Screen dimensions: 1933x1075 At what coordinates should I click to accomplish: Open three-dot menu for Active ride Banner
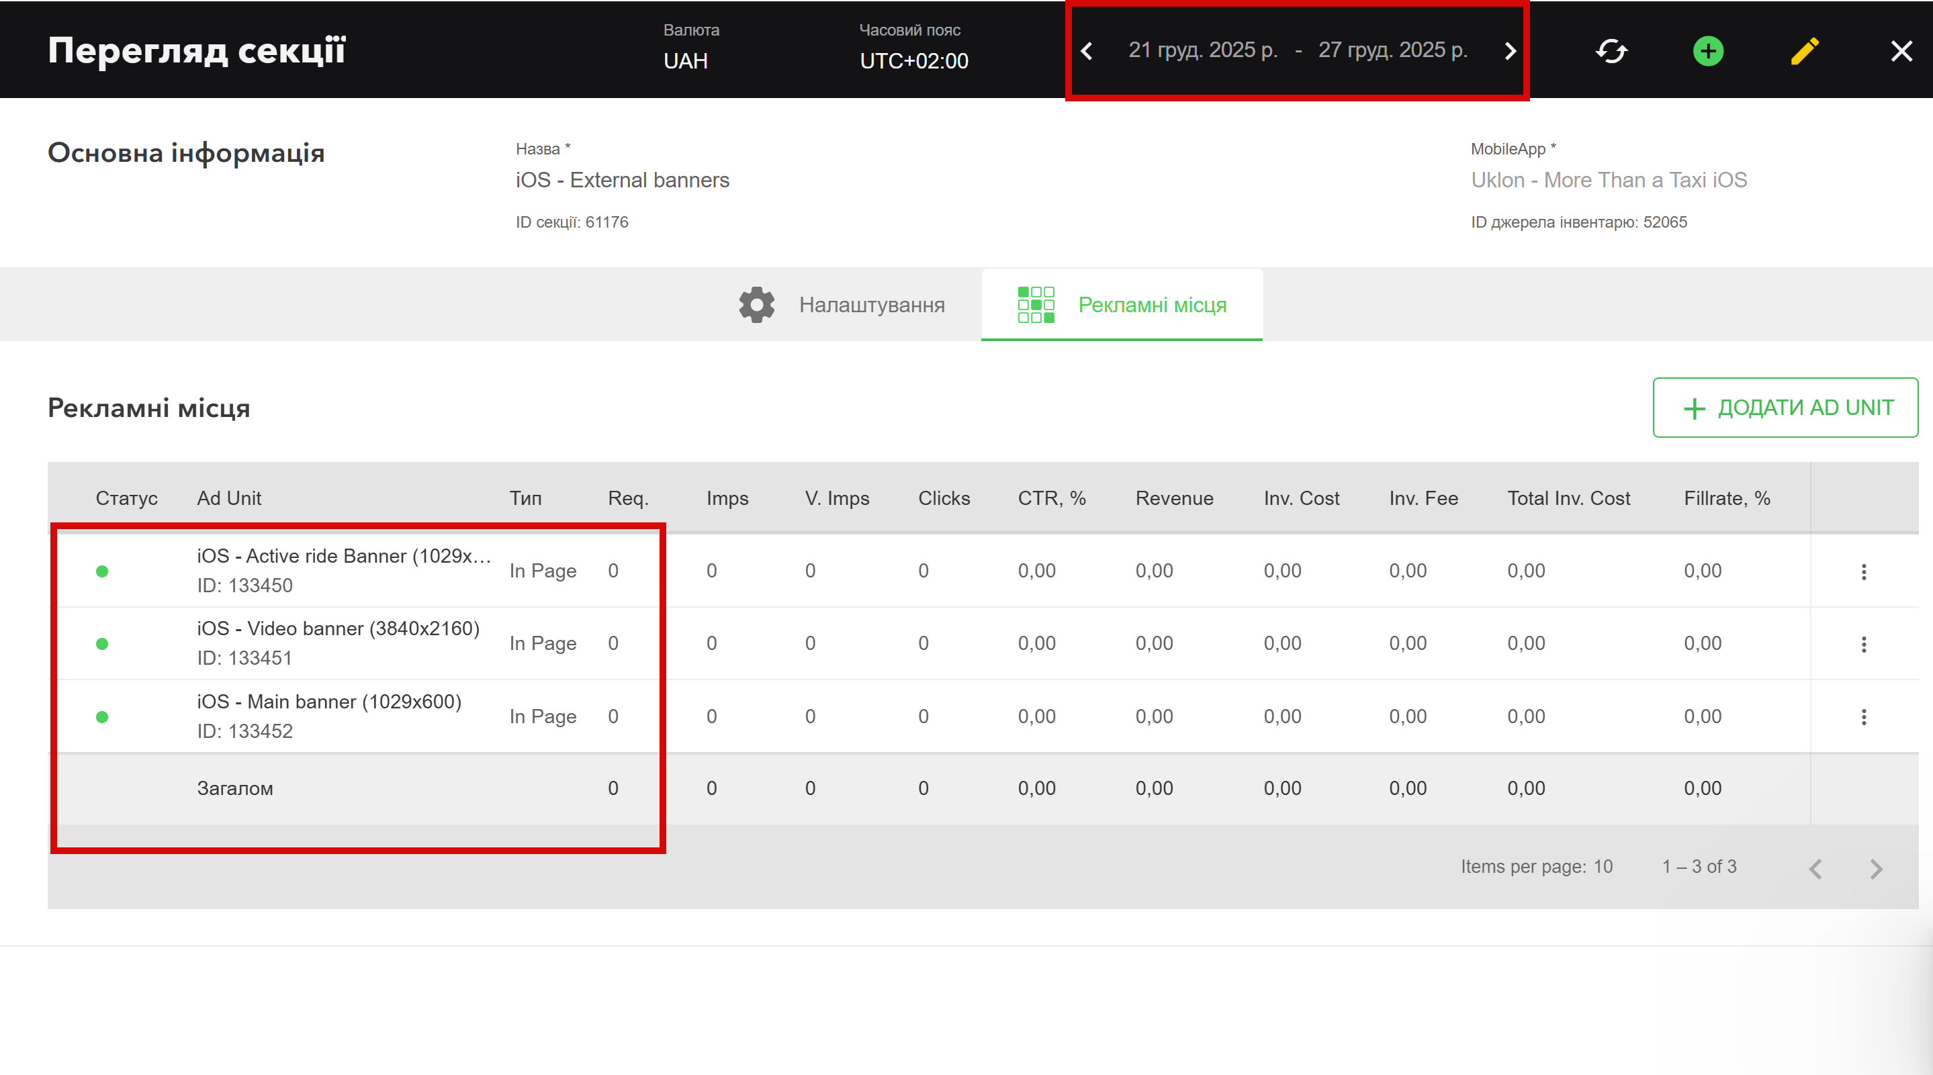coord(1863,571)
